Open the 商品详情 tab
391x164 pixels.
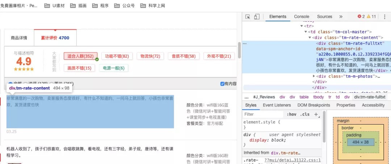19,38
